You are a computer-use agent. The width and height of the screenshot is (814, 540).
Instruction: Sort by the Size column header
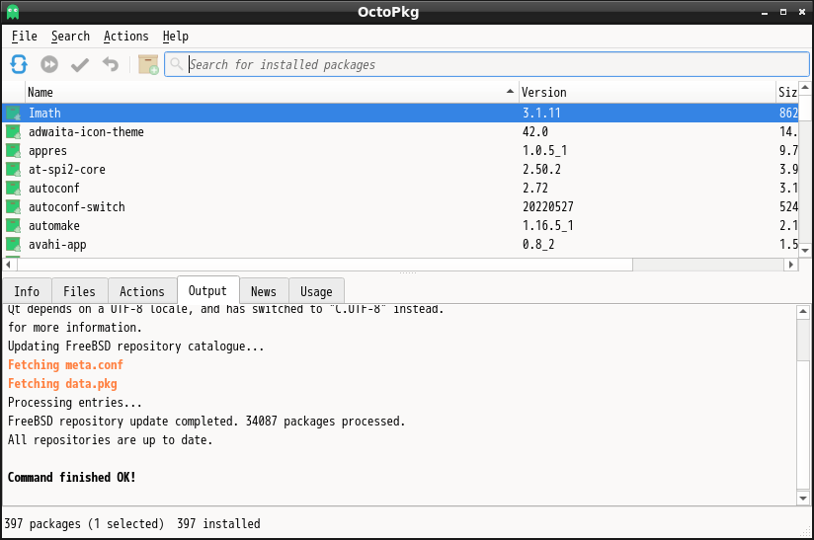point(787,93)
